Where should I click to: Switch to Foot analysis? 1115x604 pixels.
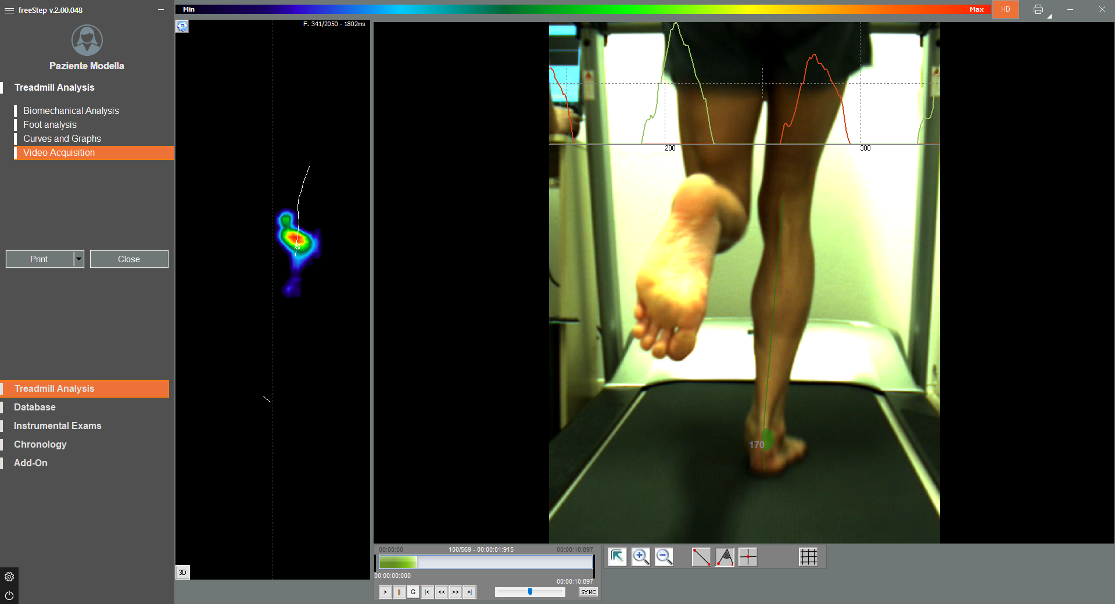click(x=49, y=124)
